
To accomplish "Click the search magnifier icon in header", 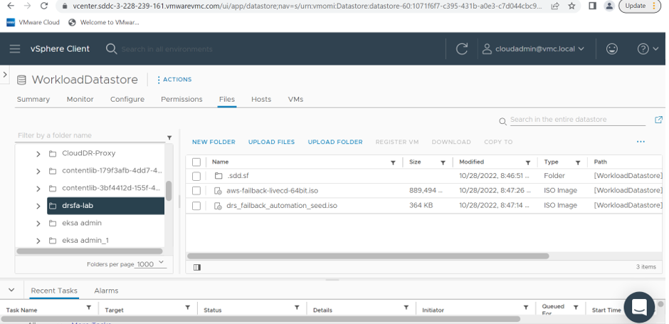I will click(111, 48).
